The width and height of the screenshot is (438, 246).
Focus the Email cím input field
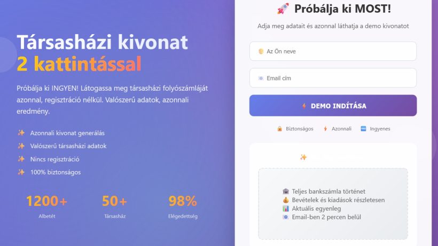(x=333, y=78)
